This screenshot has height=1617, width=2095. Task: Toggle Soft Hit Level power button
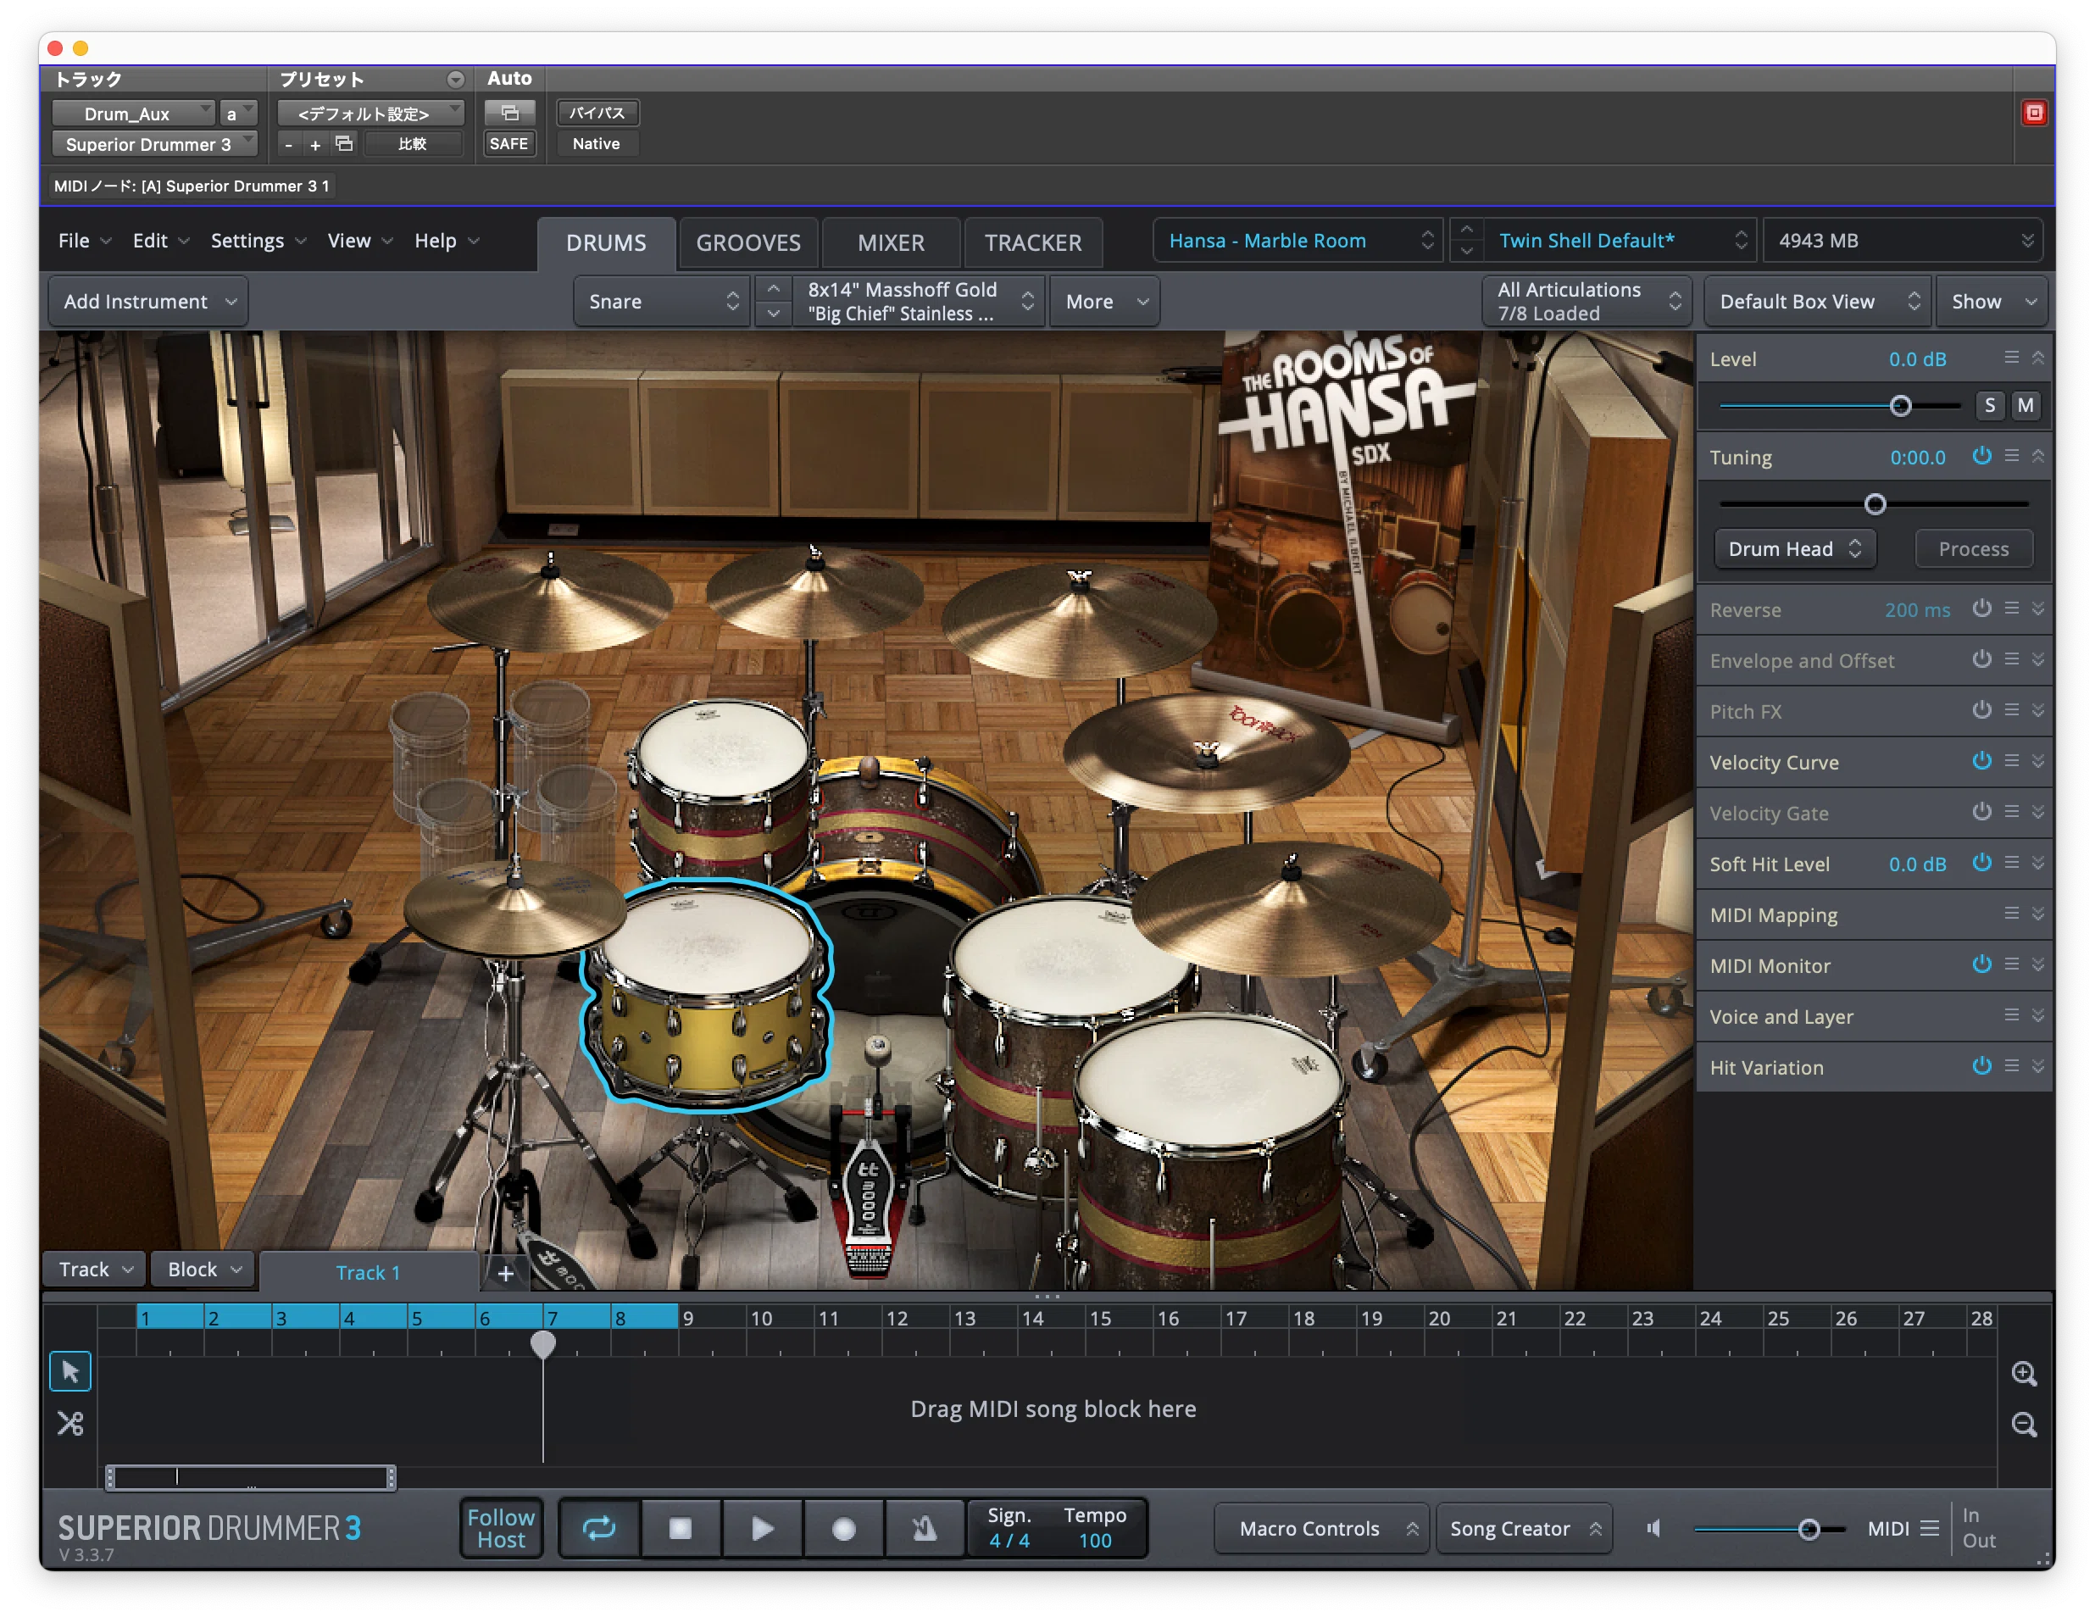[1981, 864]
